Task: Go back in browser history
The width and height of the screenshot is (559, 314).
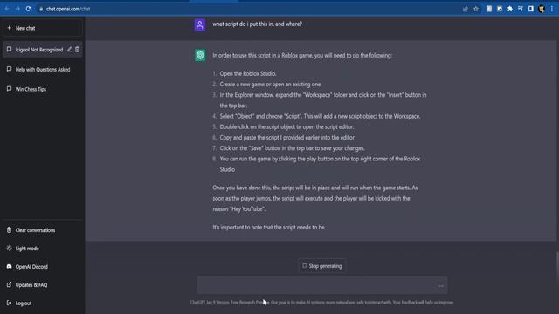Action: coord(7,9)
